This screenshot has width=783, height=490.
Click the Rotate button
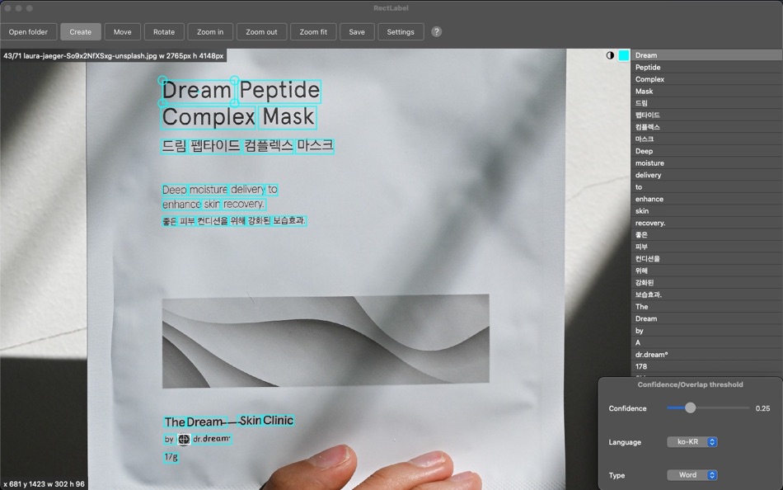tap(164, 31)
